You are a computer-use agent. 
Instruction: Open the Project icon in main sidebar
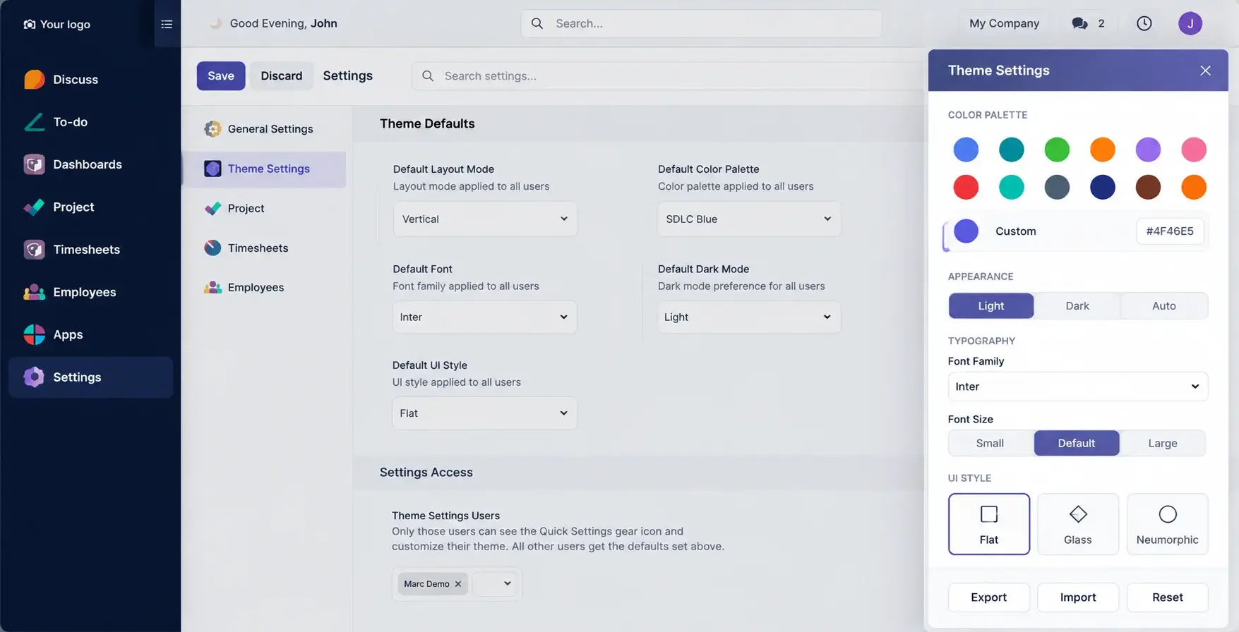click(x=34, y=207)
